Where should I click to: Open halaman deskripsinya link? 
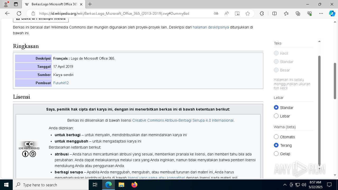tap(211, 27)
